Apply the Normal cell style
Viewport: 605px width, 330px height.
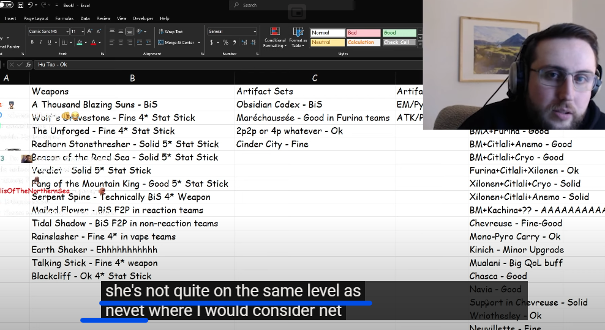coord(327,33)
